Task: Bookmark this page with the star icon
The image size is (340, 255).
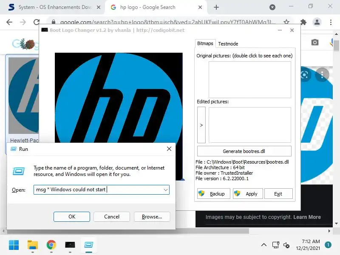Action: pyautogui.click(x=286, y=22)
